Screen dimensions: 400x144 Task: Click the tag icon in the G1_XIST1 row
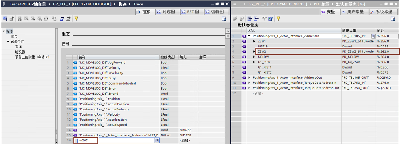[x=244, y=67]
